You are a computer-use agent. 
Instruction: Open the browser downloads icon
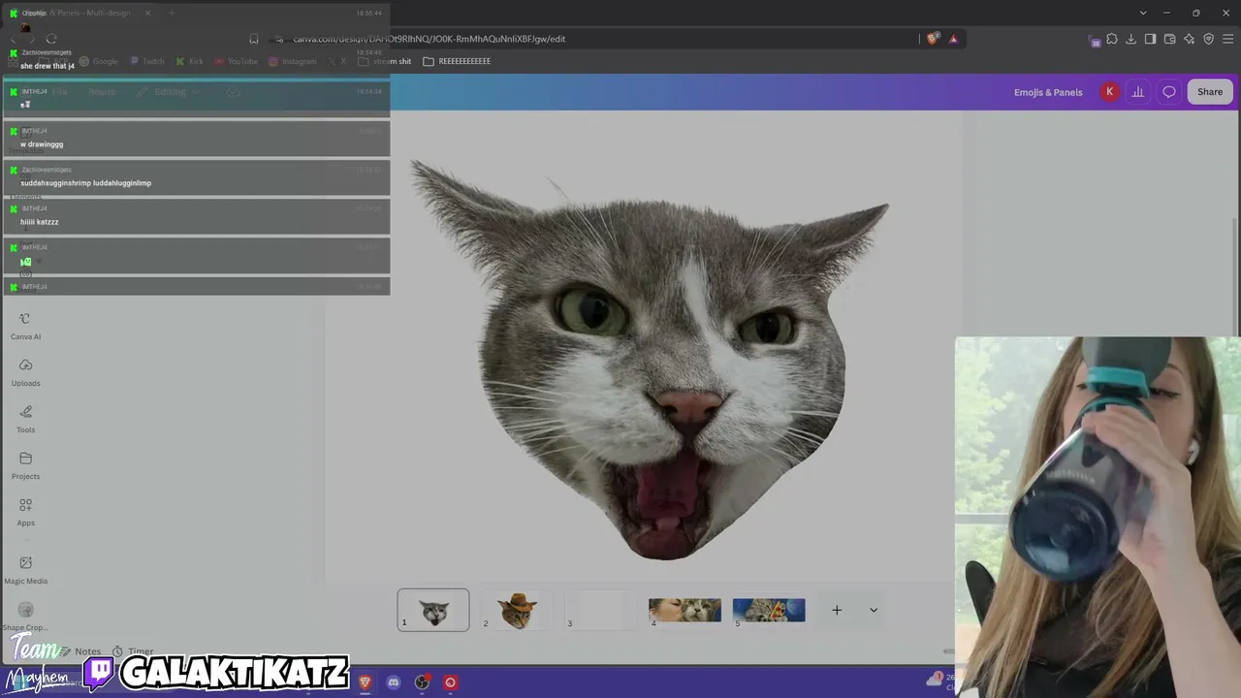click(1131, 39)
